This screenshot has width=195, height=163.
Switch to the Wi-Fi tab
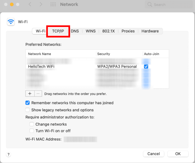40,31
